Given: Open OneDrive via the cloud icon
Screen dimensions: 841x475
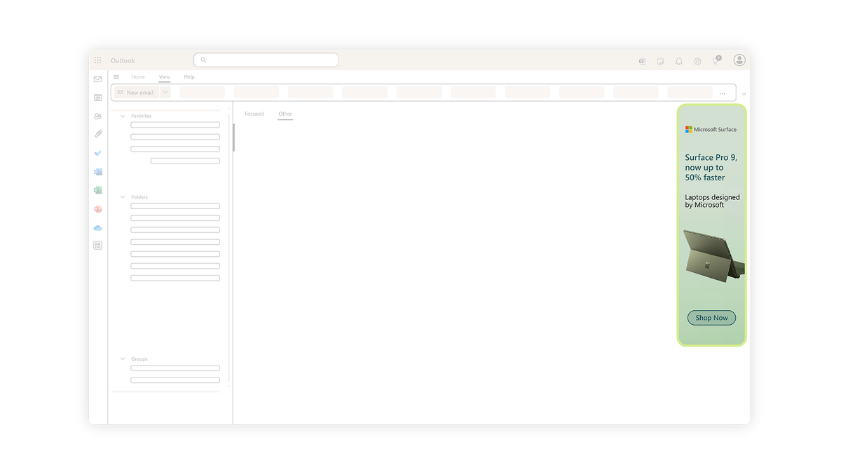Looking at the screenshot, I should coord(98,227).
